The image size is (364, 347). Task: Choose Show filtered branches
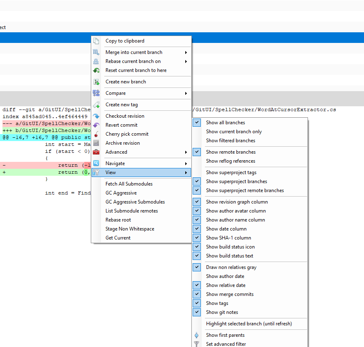coord(250,141)
